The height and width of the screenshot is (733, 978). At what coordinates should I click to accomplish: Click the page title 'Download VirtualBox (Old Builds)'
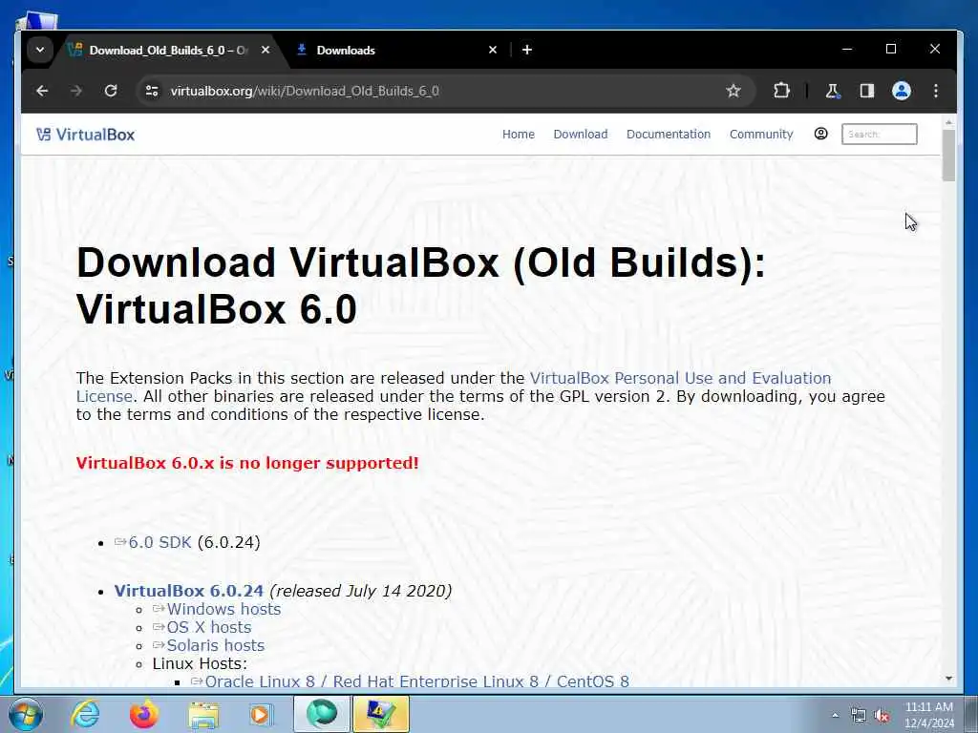[421, 262]
